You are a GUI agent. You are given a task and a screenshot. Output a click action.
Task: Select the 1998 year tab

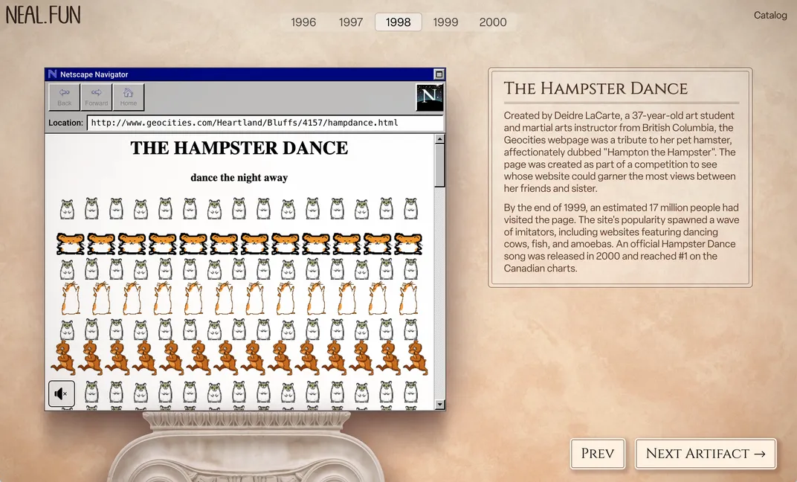coord(398,22)
